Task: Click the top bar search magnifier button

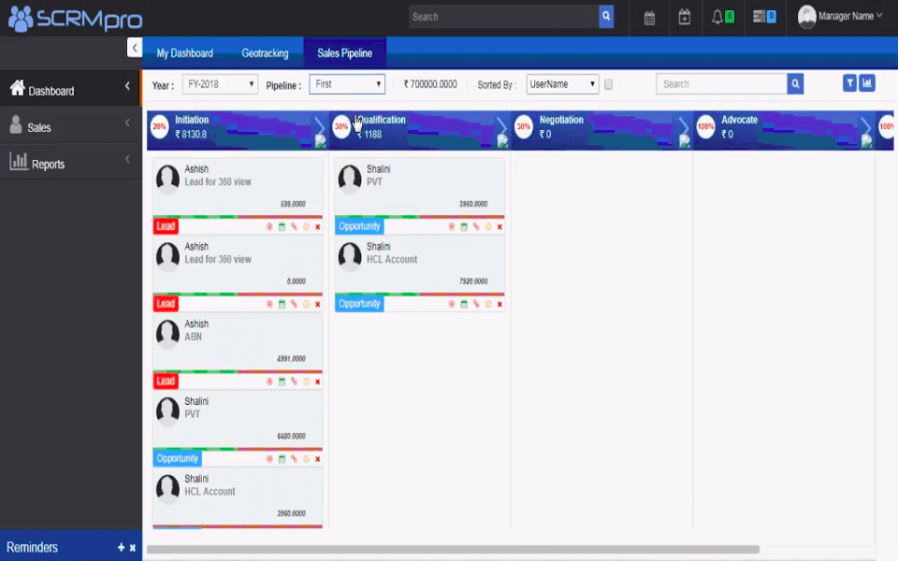Action: 606,17
